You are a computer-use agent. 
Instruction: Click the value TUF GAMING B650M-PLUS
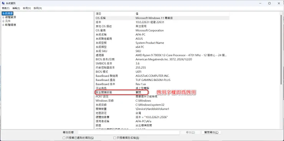tap(153, 80)
